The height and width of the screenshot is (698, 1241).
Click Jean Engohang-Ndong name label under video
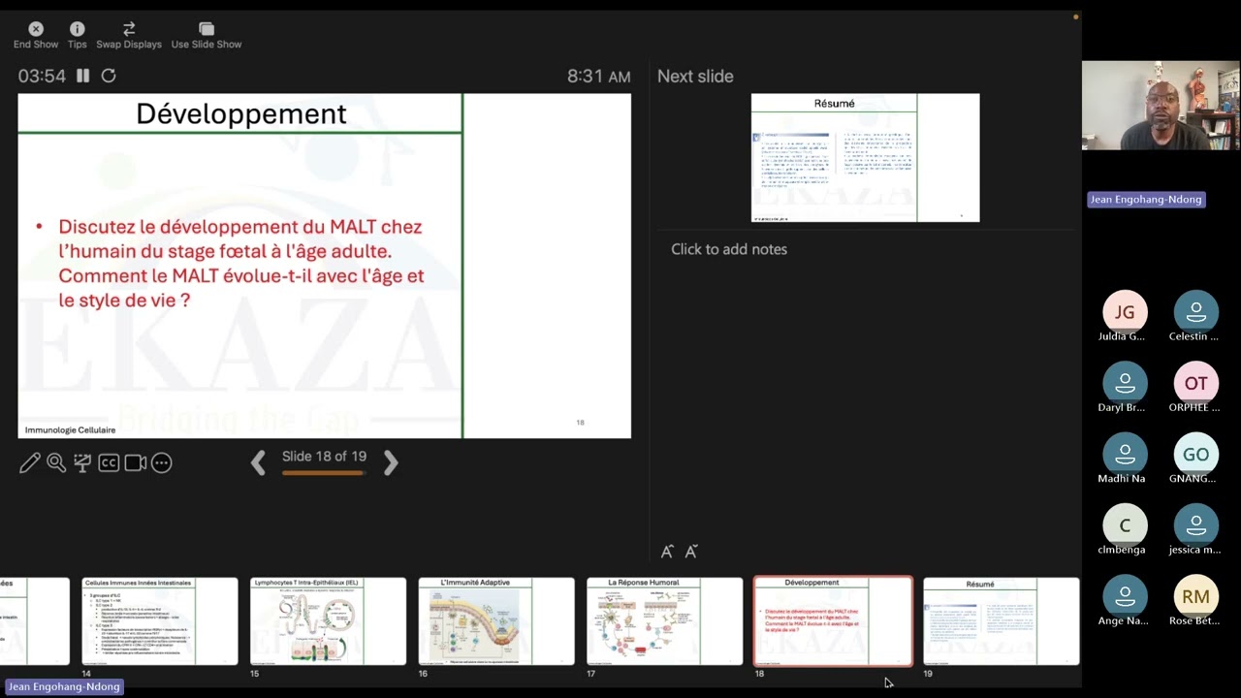pyautogui.click(x=1146, y=200)
